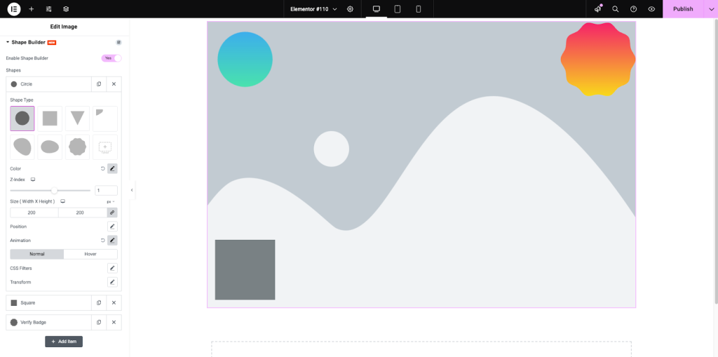Open site settings sliders icon
This screenshot has width=718, height=357.
pyautogui.click(x=48, y=9)
